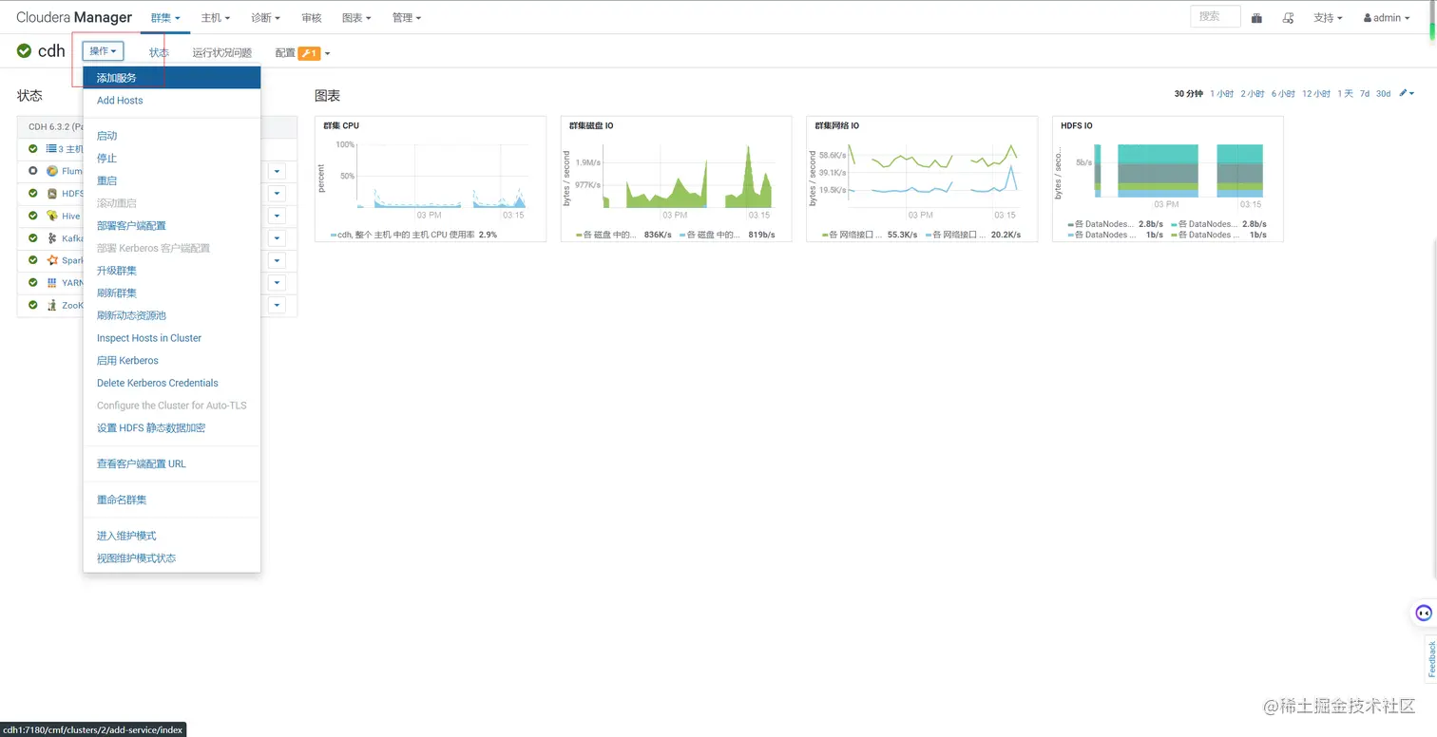
Task: Select 添加服务 from the actions menu
Action: click(172, 78)
